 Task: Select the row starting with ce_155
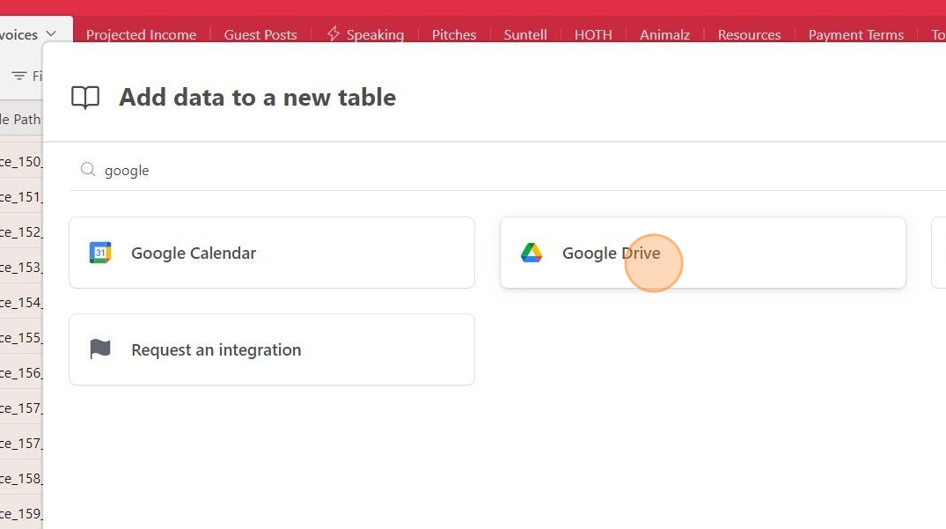[21, 337]
